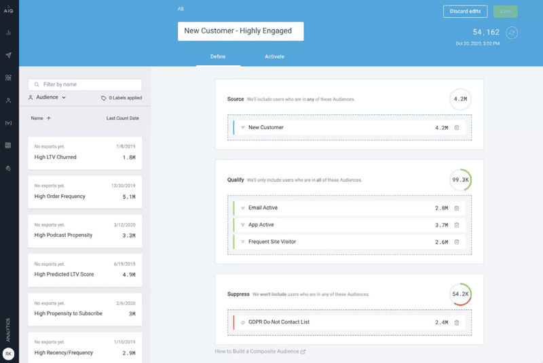543x363 pixels.
Task: Click the external link icon beside How to Build
Action: tap(303, 351)
